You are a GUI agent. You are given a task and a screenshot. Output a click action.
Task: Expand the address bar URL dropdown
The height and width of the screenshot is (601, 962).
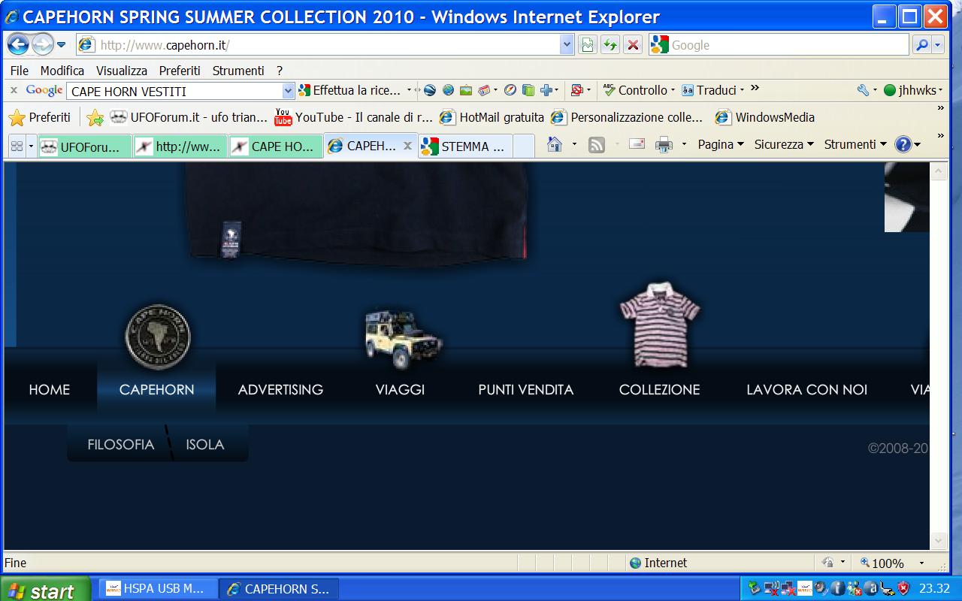click(x=567, y=45)
